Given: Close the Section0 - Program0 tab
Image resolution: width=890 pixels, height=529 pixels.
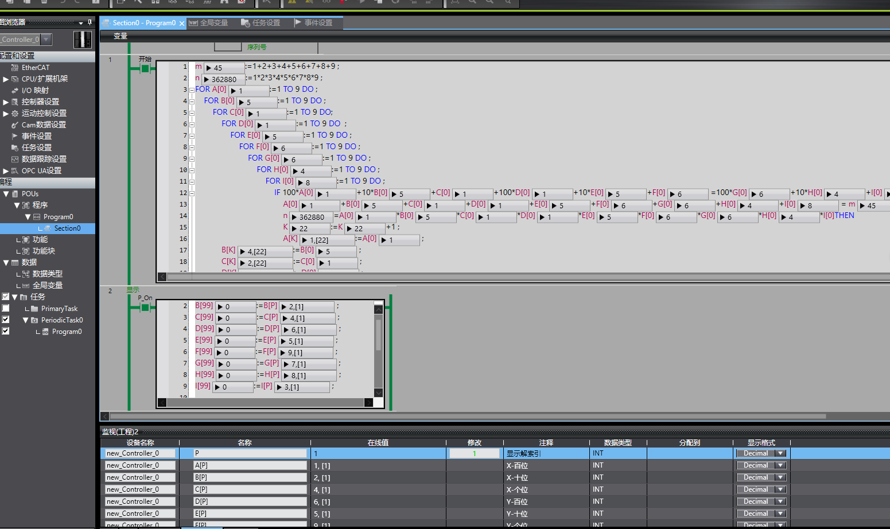Looking at the screenshot, I should 182,24.
